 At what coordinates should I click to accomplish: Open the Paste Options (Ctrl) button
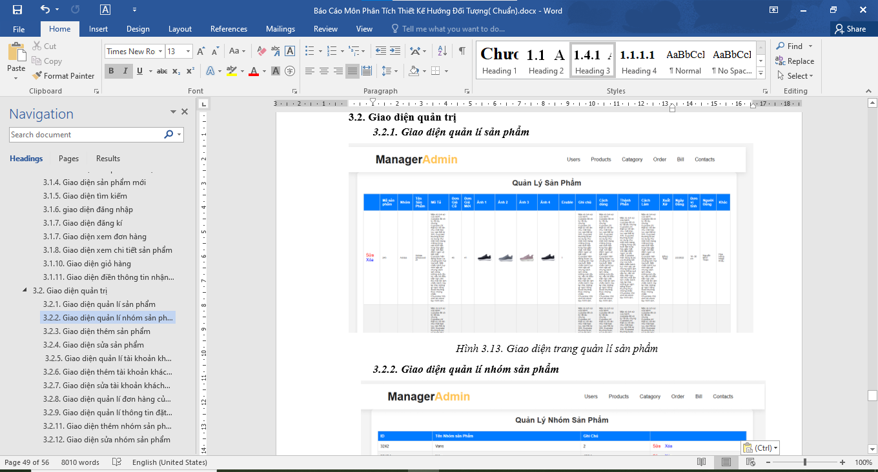click(761, 448)
